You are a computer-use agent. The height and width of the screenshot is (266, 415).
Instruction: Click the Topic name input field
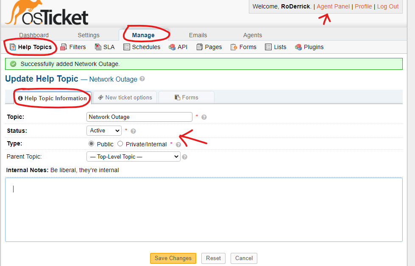pos(139,117)
